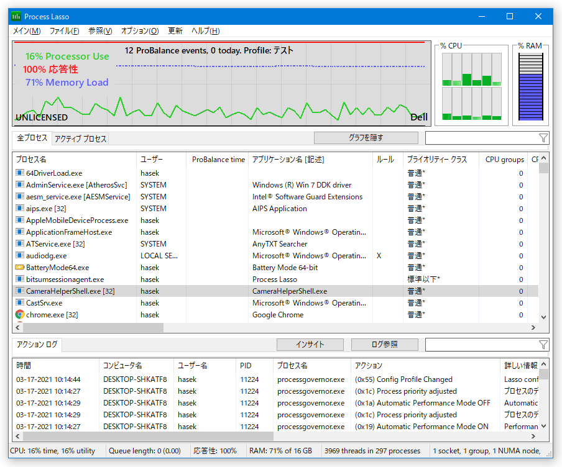Screen dimensions: 562x467
Task: Select the アクション ログ tab
Action: click(37, 345)
